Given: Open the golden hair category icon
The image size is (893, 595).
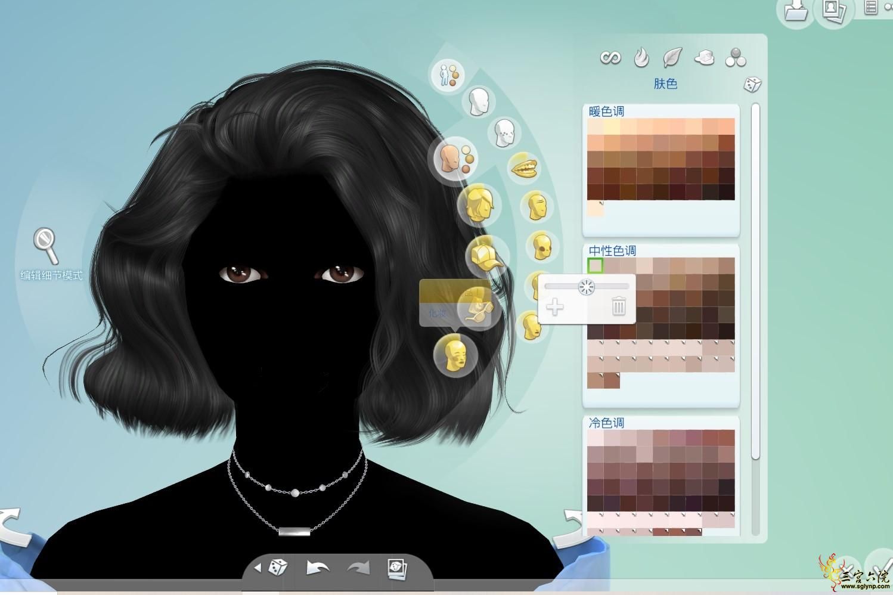Looking at the screenshot, I should point(480,204).
